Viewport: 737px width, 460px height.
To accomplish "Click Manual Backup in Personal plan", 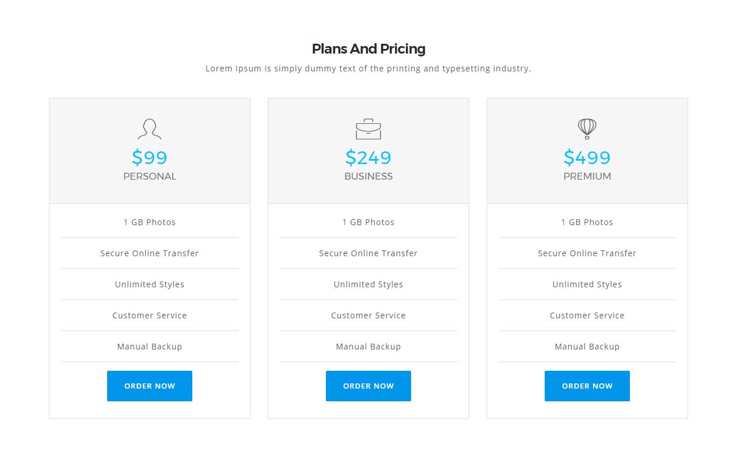I will tap(150, 347).
